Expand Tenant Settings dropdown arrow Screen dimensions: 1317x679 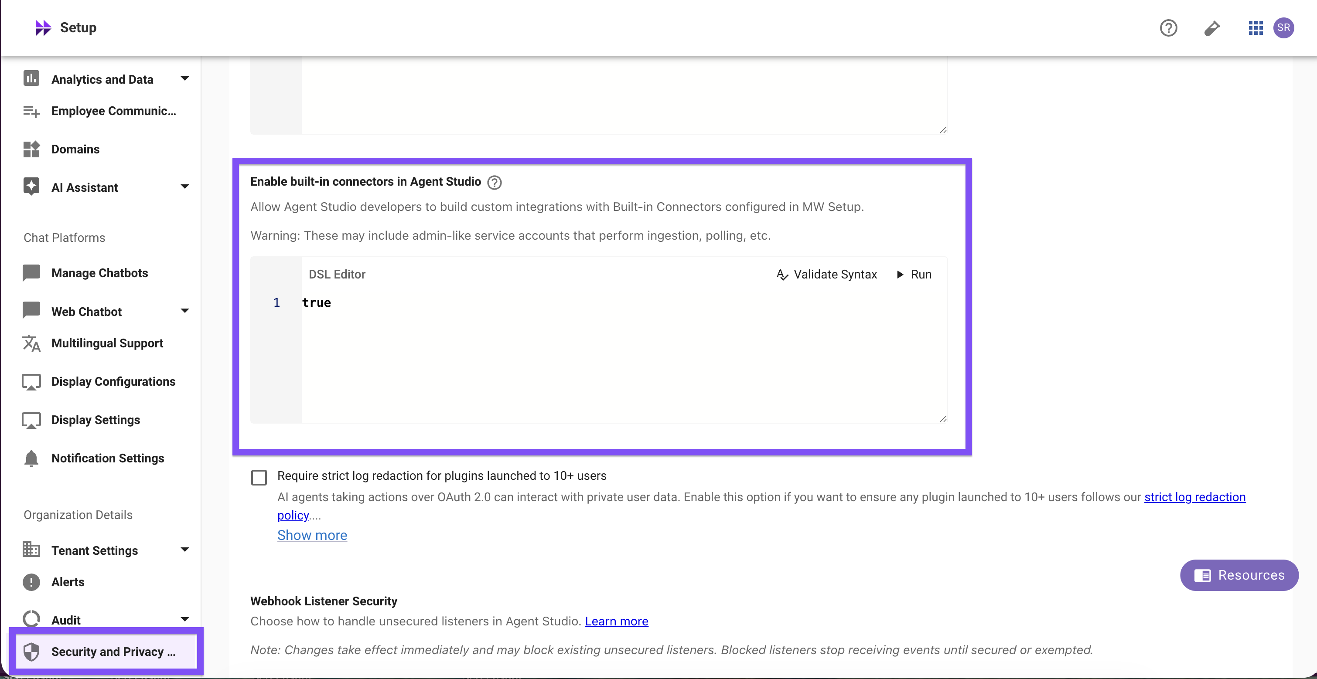coord(184,550)
